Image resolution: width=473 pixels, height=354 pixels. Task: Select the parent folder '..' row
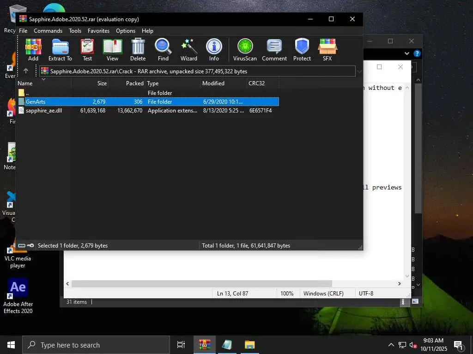point(148,93)
